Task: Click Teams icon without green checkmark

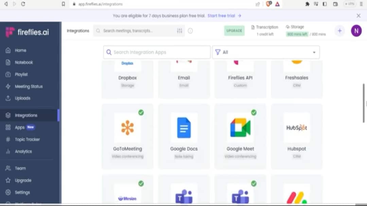Action: pyautogui.click(x=184, y=196)
